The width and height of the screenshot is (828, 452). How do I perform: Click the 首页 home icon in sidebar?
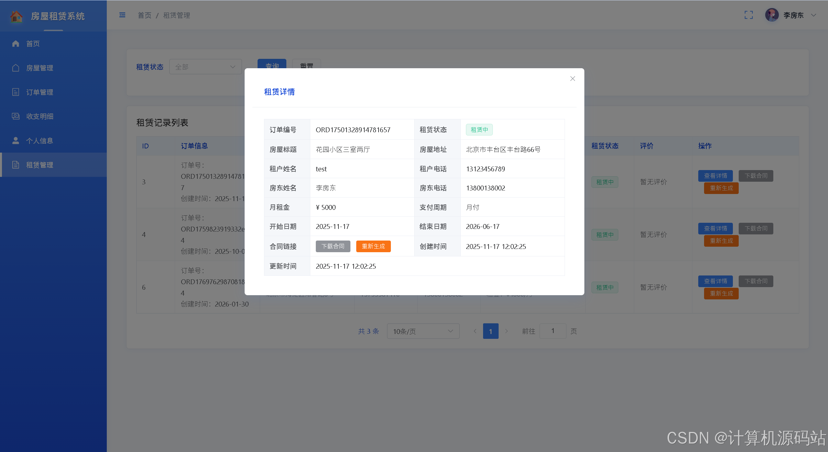(x=16, y=44)
